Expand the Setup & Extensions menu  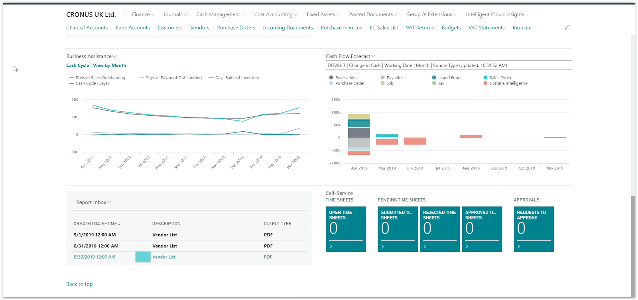(432, 14)
